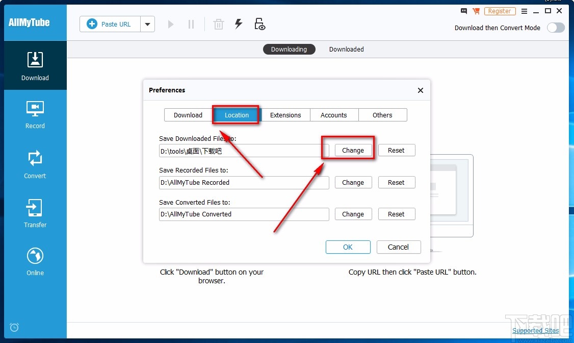Click Reset for recorded files location
574x343 pixels.
pyautogui.click(x=397, y=183)
